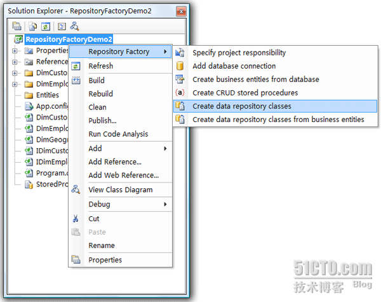Click the View Class Diagram menu icon
The width and height of the screenshot is (381, 302).
(x=76, y=189)
